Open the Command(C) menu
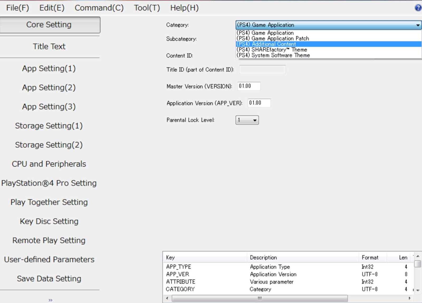This screenshot has height=303, width=422. pyautogui.click(x=99, y=8)
